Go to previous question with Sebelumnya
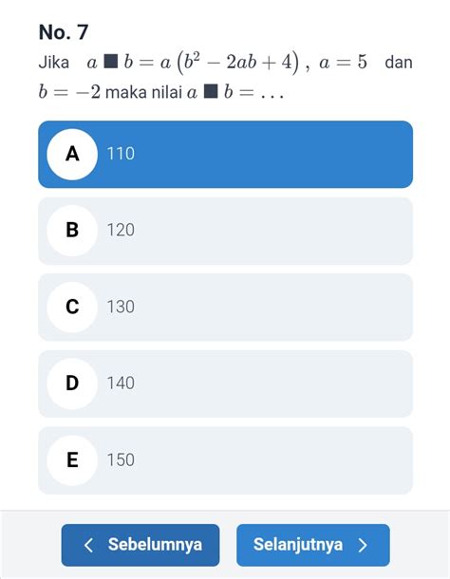 coord(141,545)
